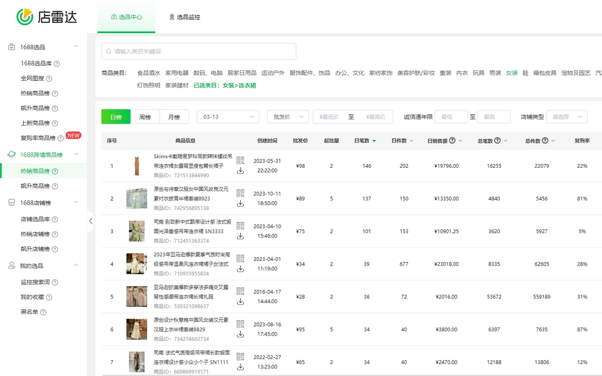Image resolution: width=602 pixels, height=376 pixels.
Task: Open the help tooltip beside 日销售额 column header
Action: pos(453,141)
